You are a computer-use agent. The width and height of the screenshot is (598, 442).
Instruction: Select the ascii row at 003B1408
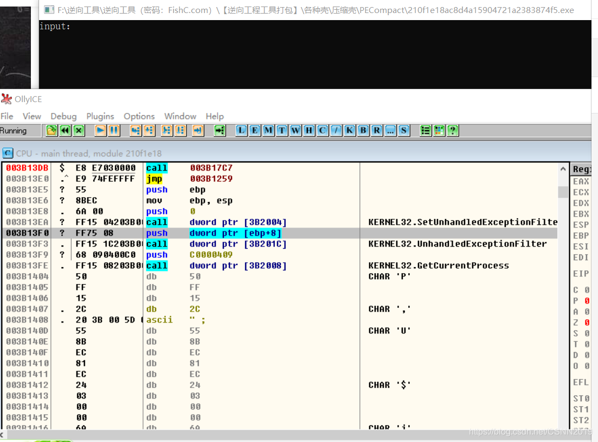coord(280,320)
